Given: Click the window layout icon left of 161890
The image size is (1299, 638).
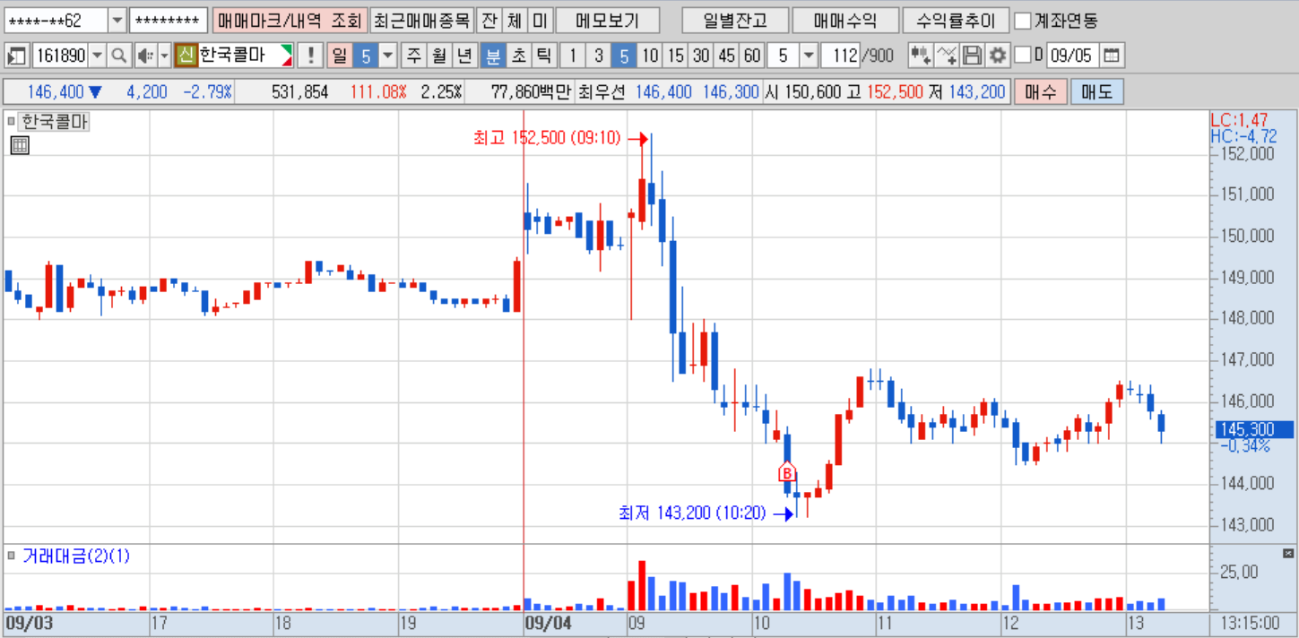Looking at the screenshot, I should point(16,56).
